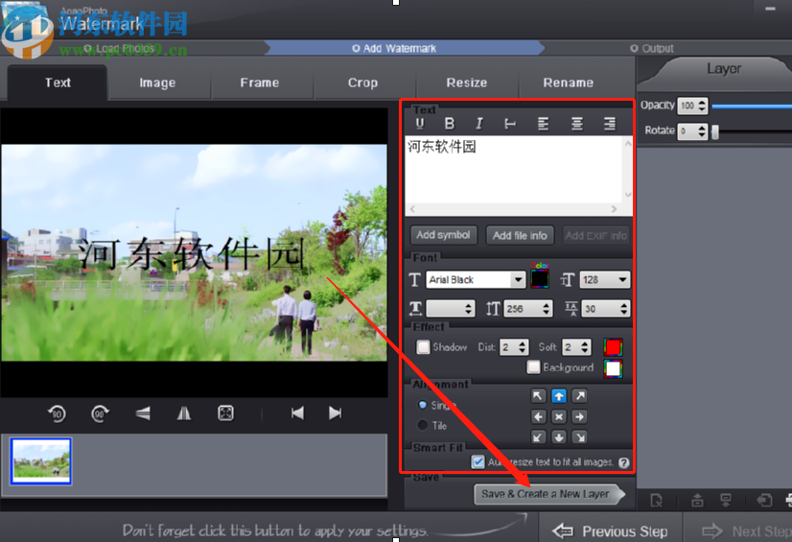This screenshot has height=542, width=792.
Task: Rotate photo 90 degrees clockwise
Action: 100,413
